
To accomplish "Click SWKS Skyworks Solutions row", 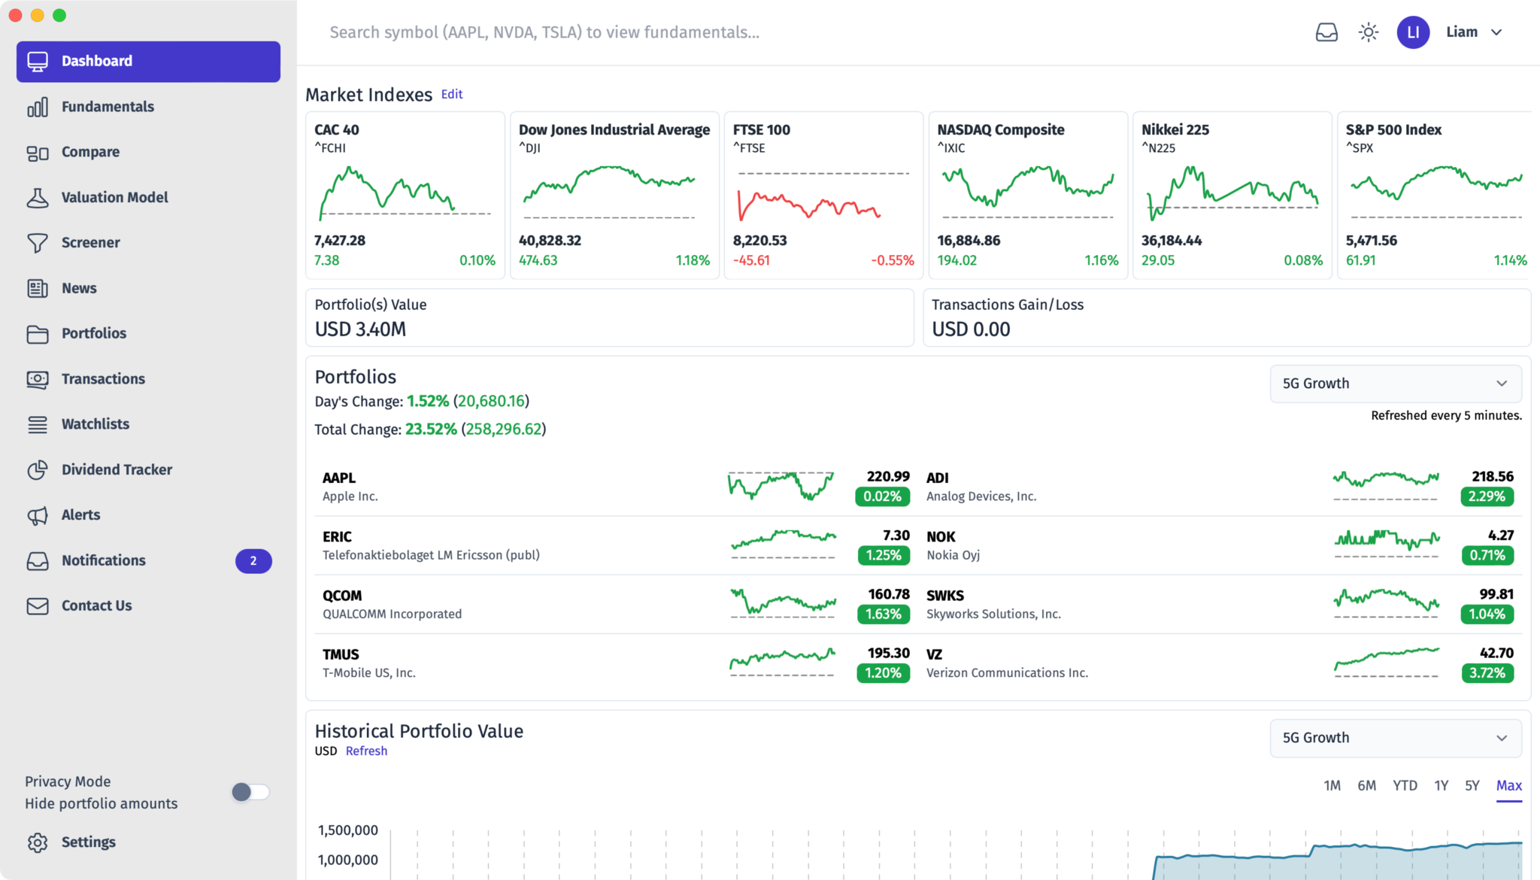I will (1220, 605).
